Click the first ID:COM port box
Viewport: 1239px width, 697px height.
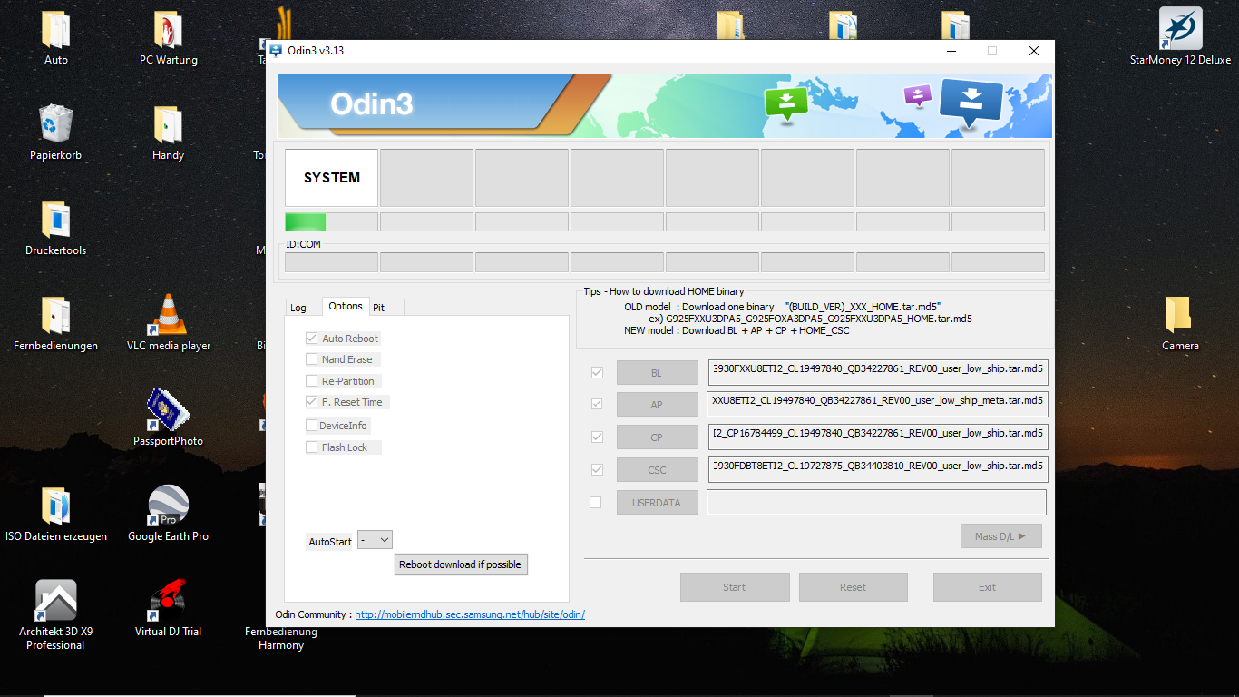pyautogui.click(x=331, y=262)
